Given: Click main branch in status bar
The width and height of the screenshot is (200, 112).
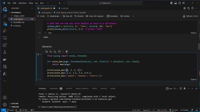Looking at the screenshot, I should 11,110.
